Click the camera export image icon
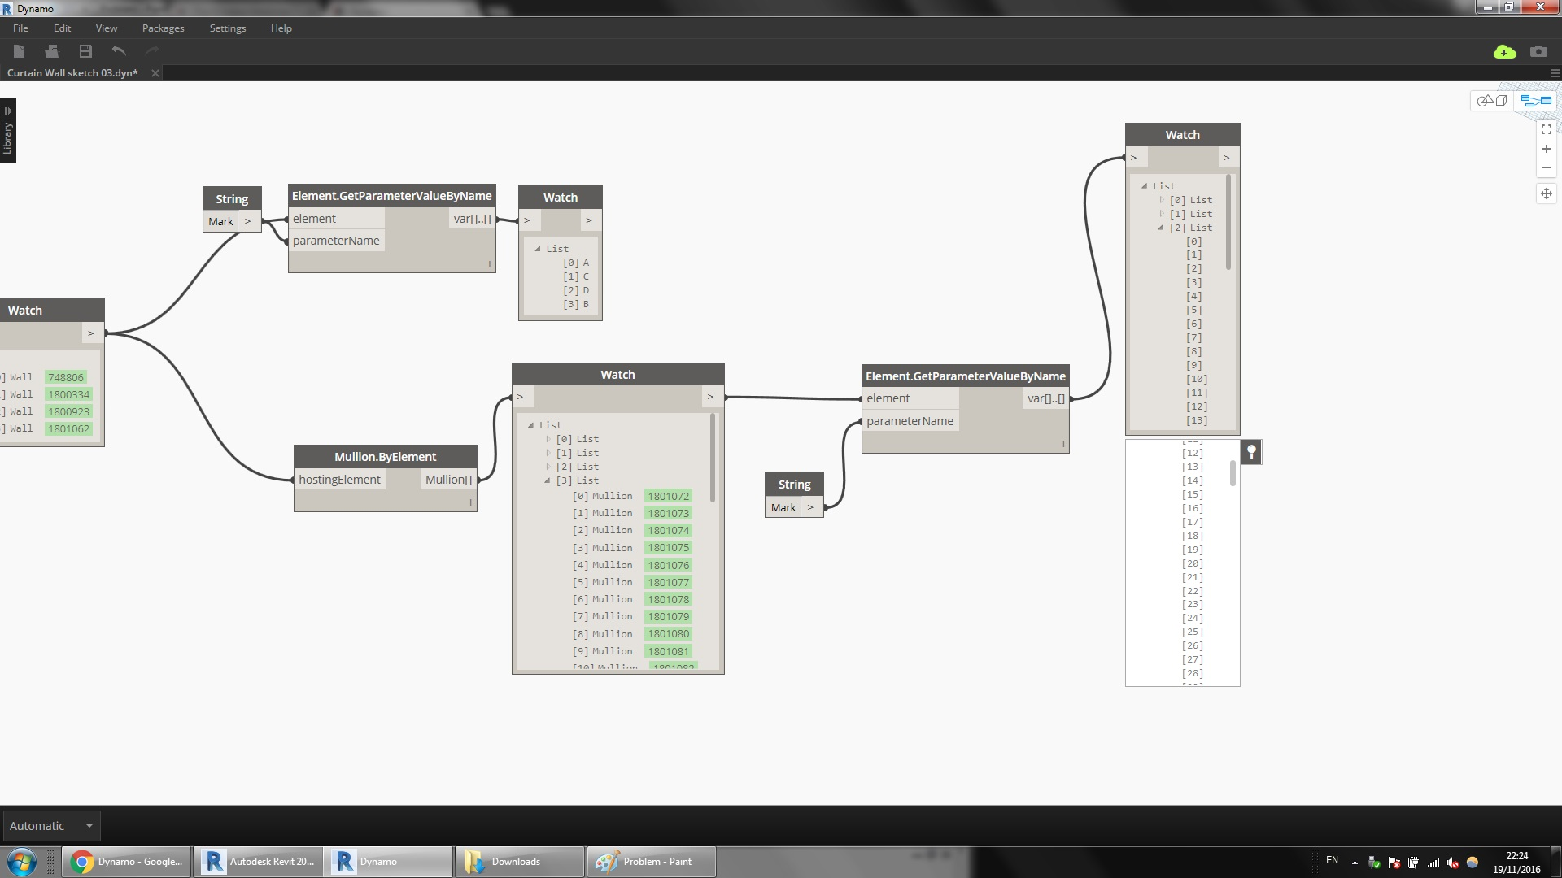Viewport: 1562px width, 878px height. (x=1538, y=52)
